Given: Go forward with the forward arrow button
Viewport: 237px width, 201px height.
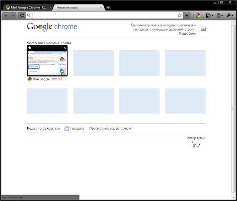Looking at the screenshot, I should [13, 16].
